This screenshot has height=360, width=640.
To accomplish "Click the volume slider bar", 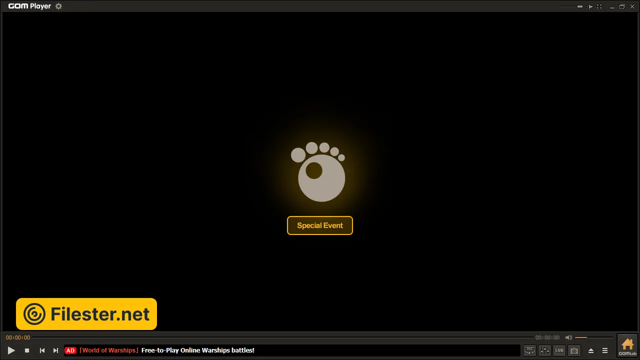I will point(593,337).
